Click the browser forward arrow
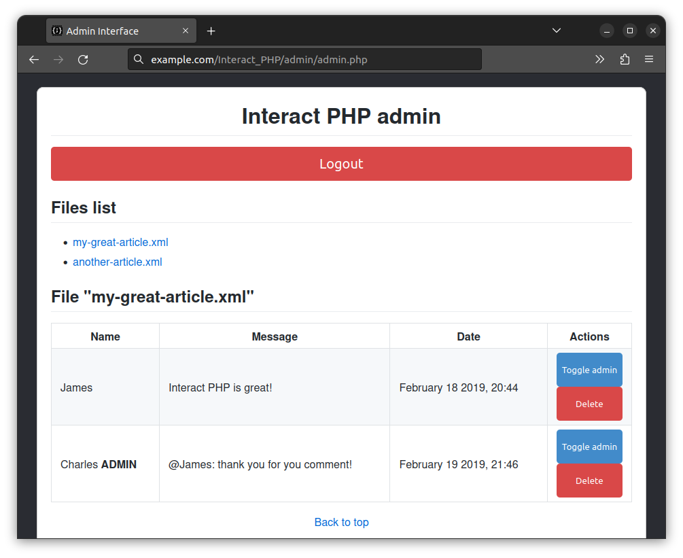Image resolution: width=683 pixels, height=558 pixels. (x=58, y=59)
